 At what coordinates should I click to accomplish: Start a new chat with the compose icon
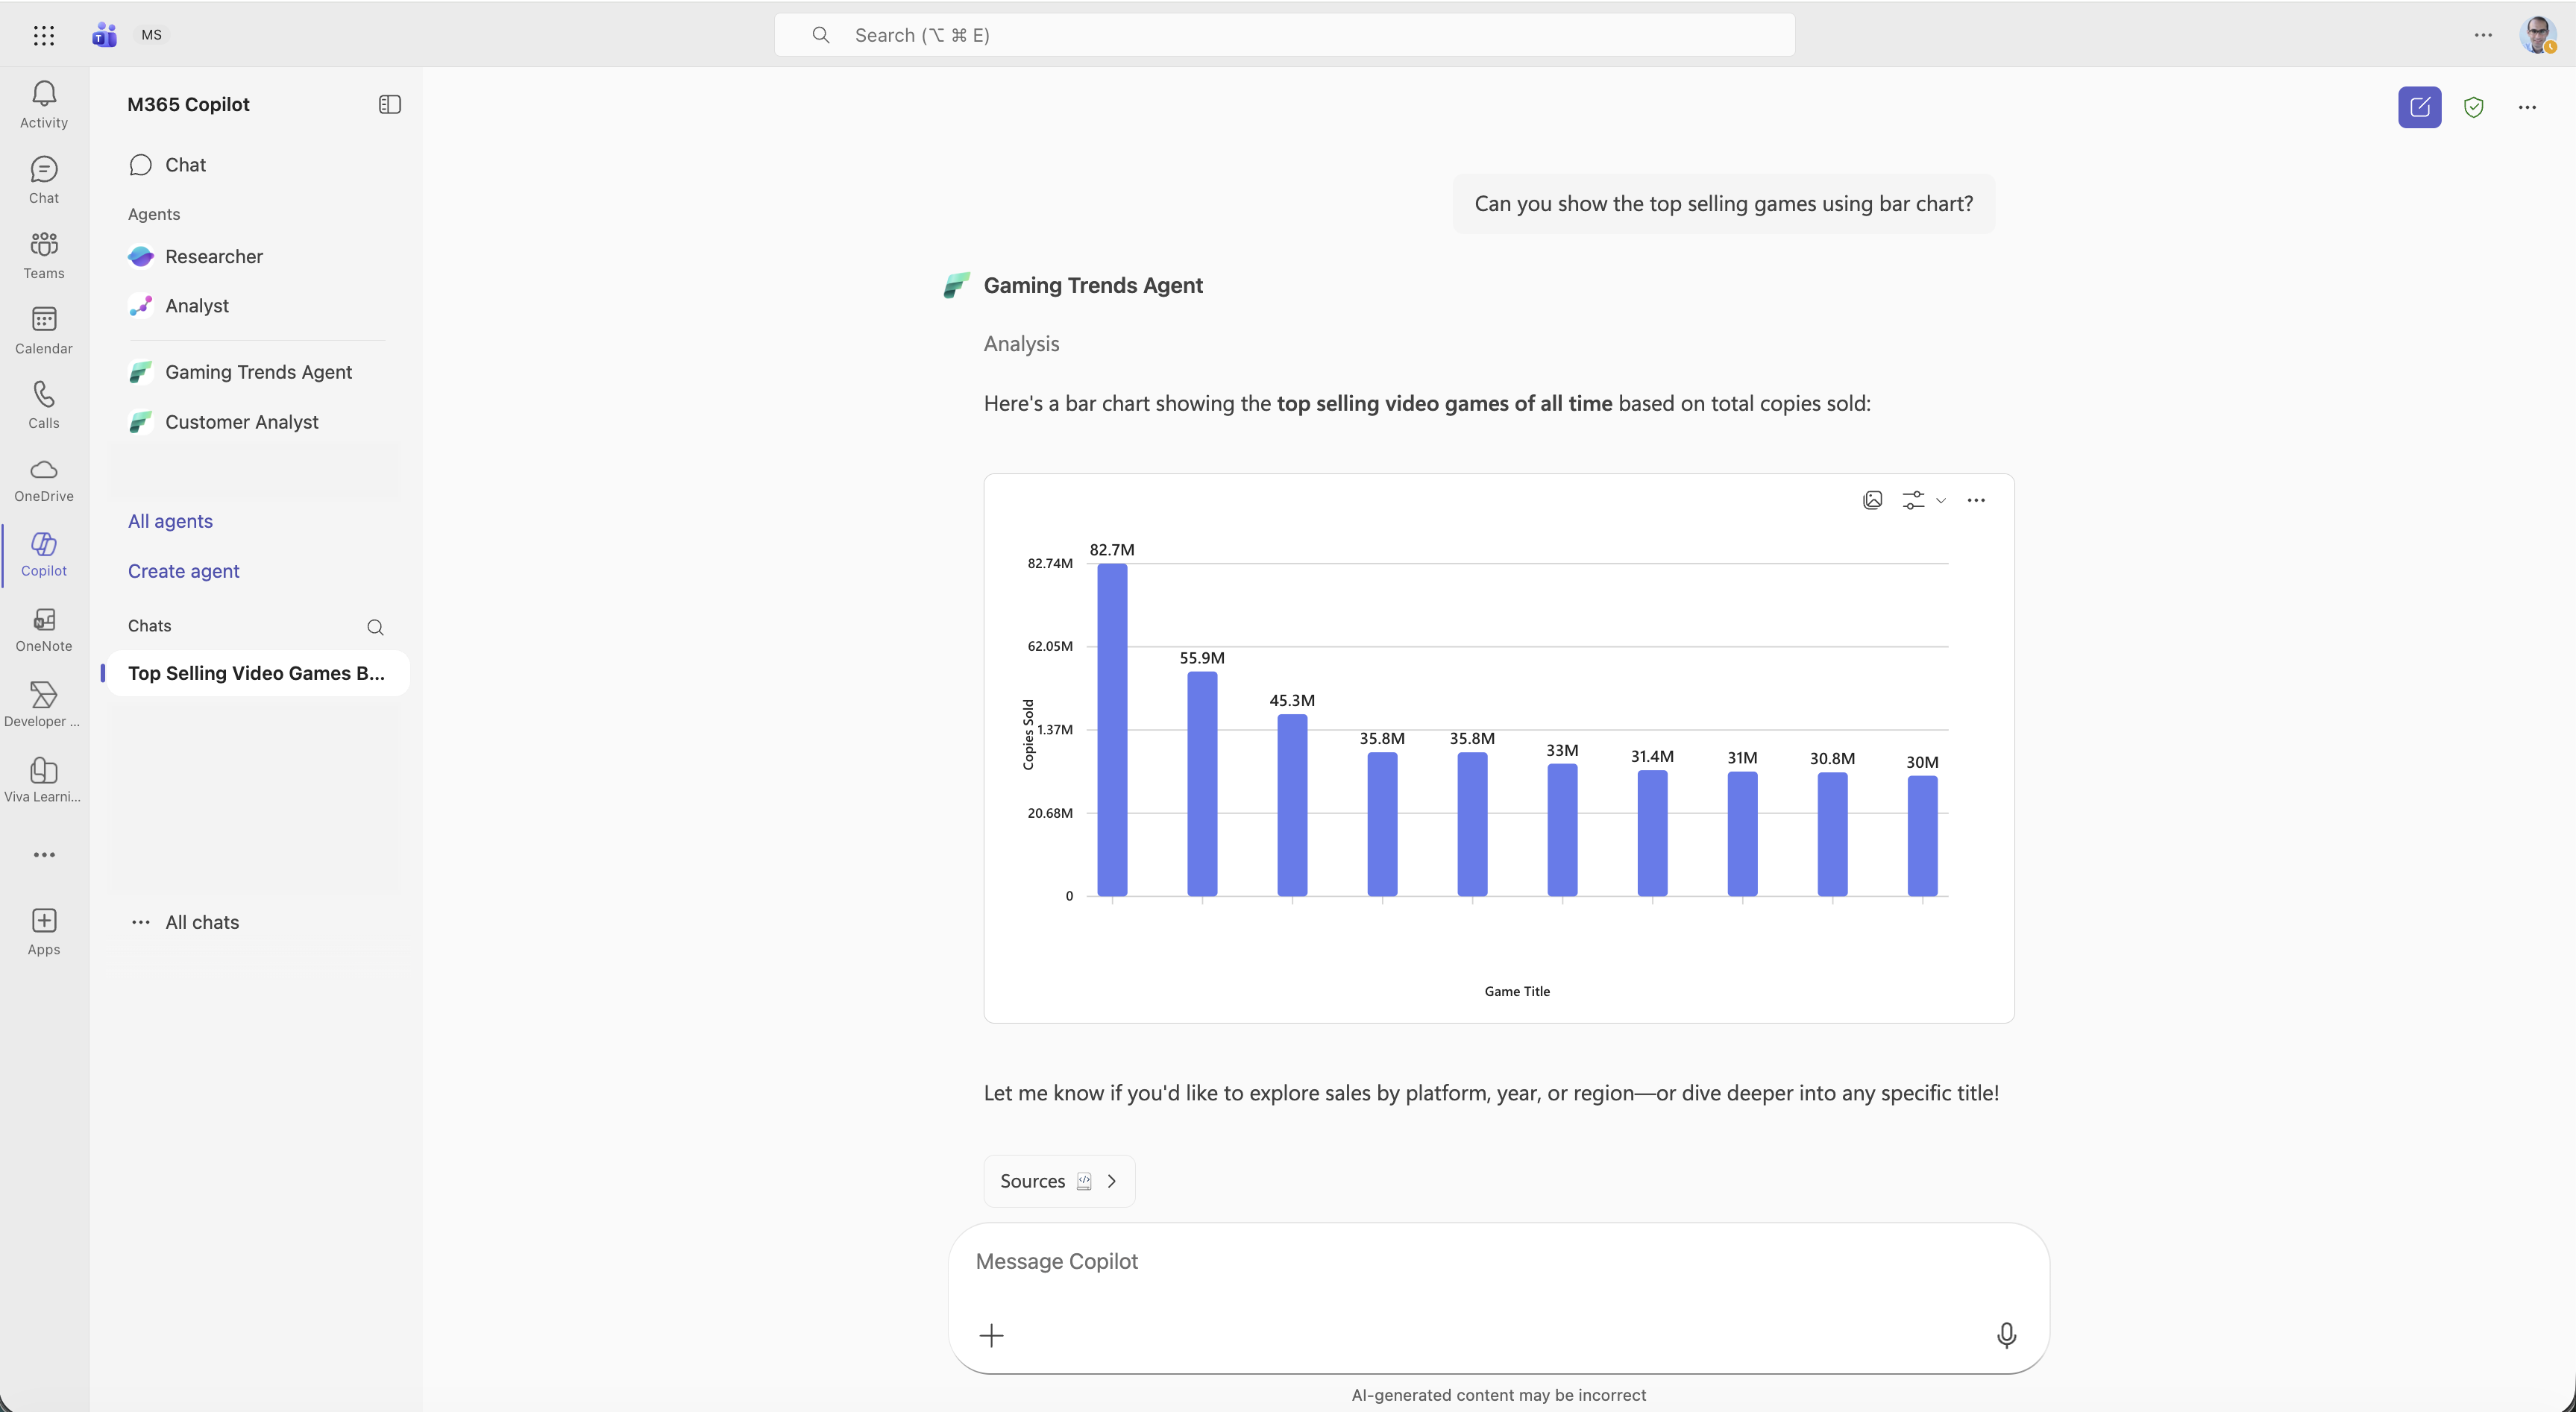click(x=2420, y=107)
